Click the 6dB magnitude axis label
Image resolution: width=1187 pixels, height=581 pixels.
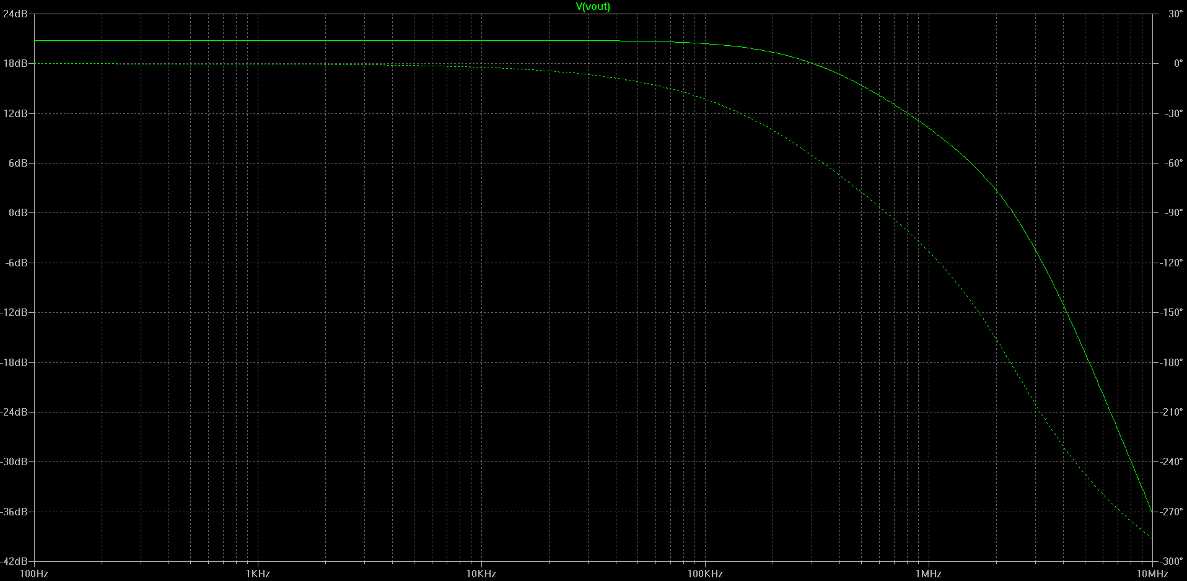18,163
